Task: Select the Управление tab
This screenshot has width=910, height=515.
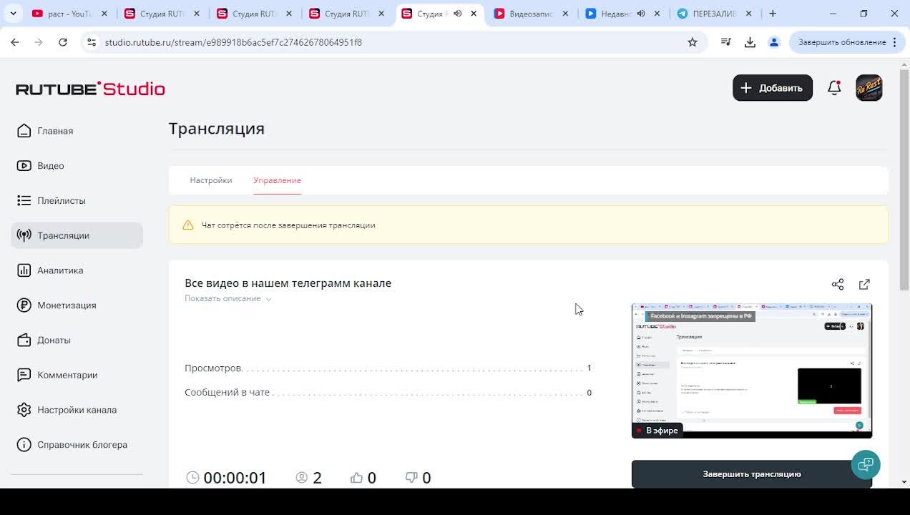Action: coord(277,180)
